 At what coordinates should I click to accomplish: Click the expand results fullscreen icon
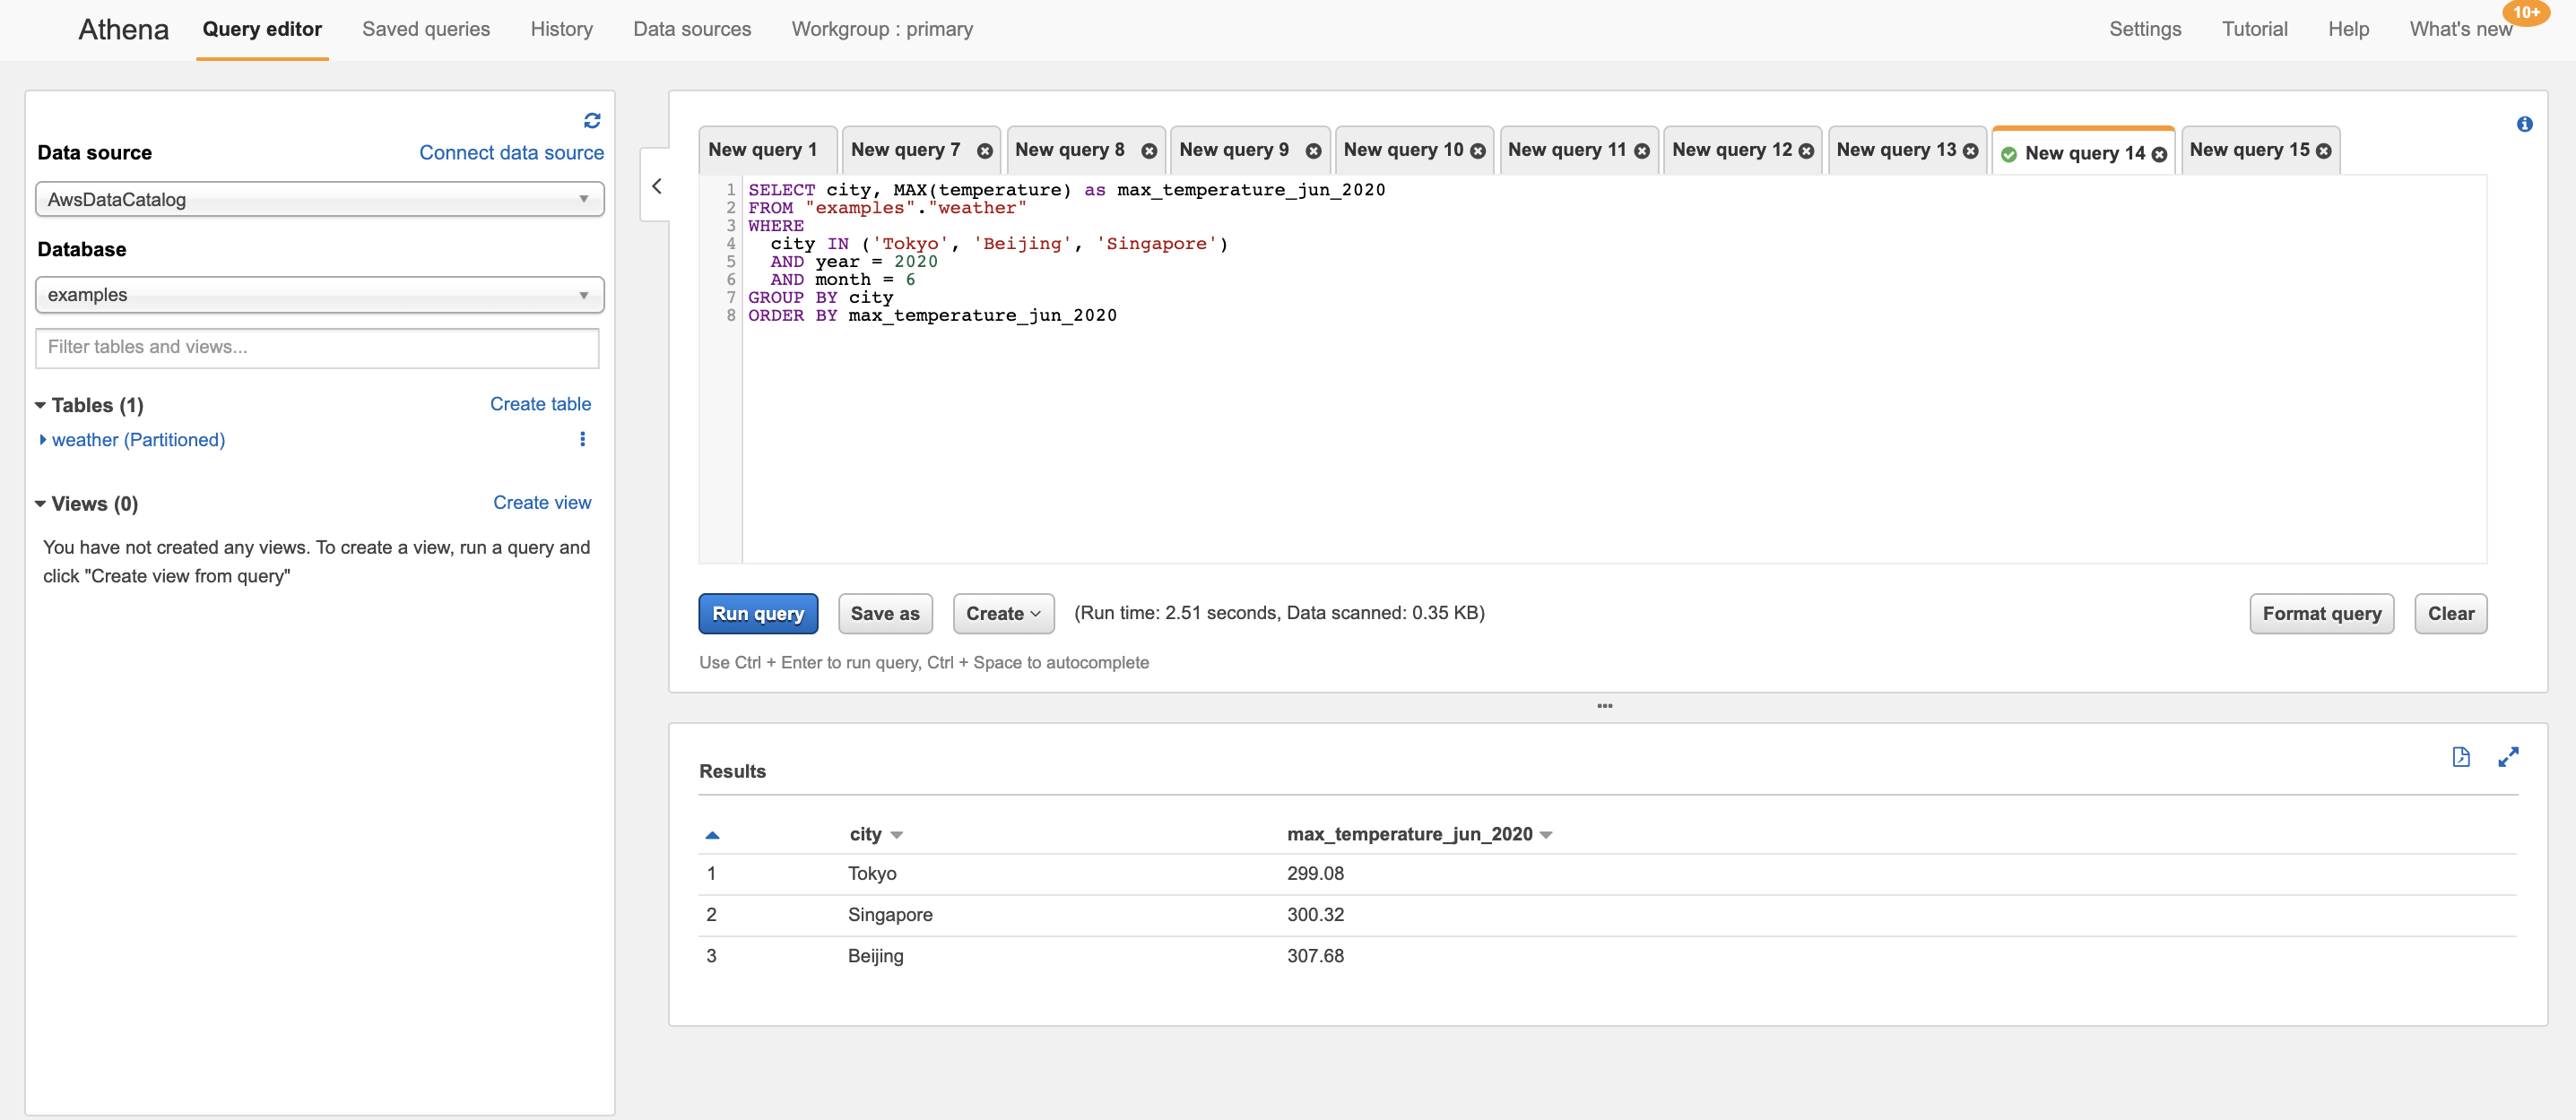coord(2509,757)
